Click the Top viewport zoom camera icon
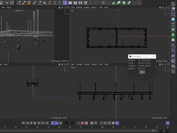This screenshot has width=177, height=133. [x=163, y=7]
